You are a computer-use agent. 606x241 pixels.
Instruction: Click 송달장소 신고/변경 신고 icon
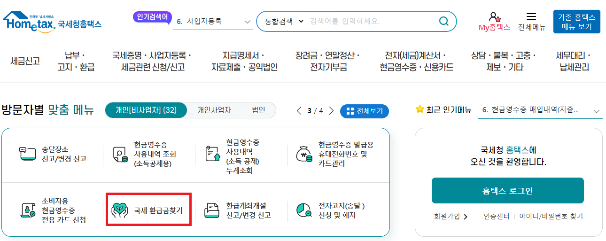[x=27, y=154]
